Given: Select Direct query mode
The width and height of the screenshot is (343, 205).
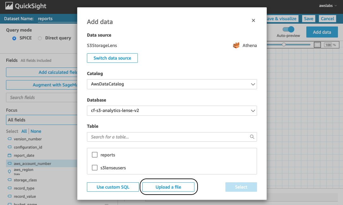Looking at the screenshot, I should point(40,38).
